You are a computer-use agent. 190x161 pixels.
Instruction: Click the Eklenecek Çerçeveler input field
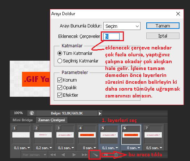[x=111, y=36]
